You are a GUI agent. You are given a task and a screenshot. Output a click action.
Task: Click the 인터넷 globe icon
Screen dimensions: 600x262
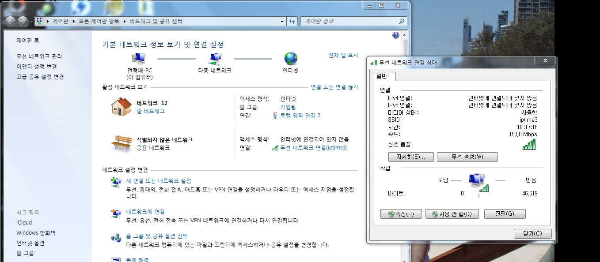tap(291, 58)
